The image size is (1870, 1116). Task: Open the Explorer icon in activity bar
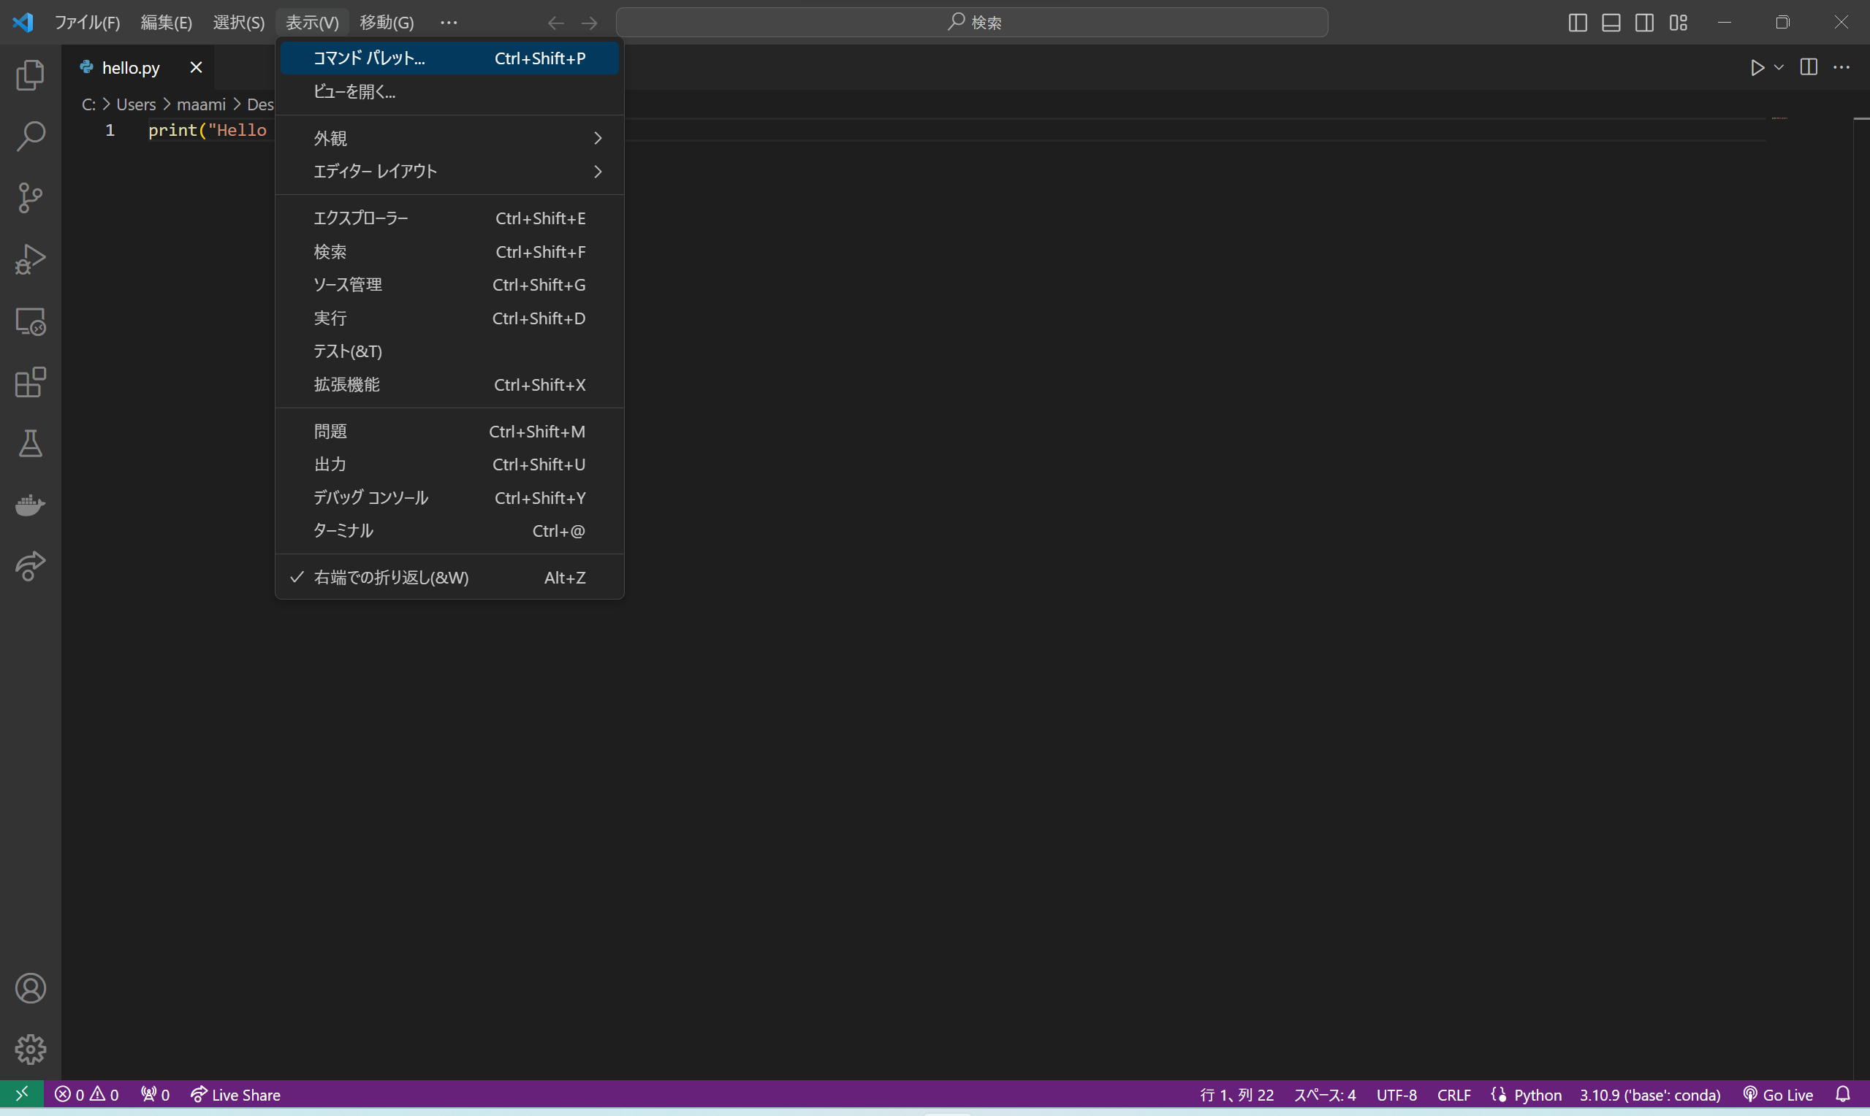pos(30,74)
